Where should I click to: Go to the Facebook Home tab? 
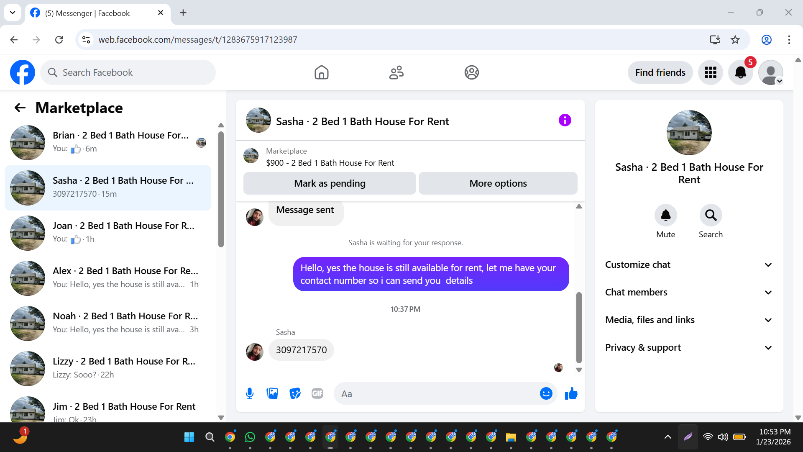click(x=321, y=72)
